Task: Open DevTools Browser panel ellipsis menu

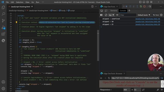Action: point(161,73)
